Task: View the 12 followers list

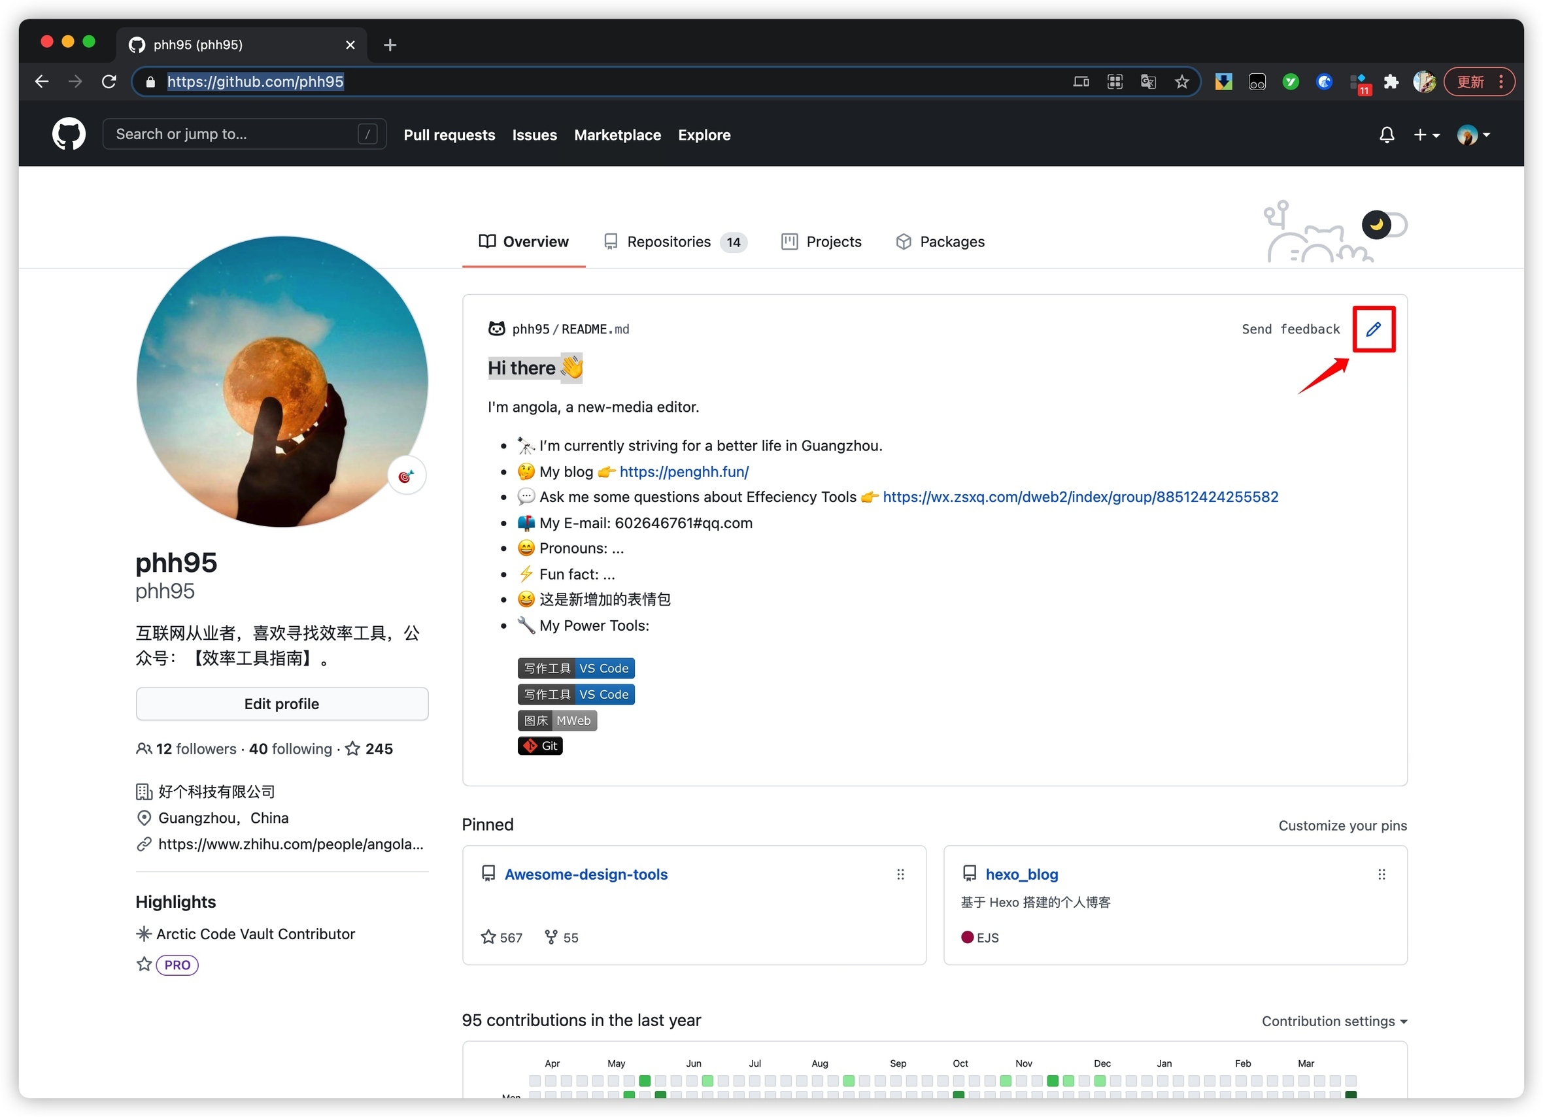Action: [x=186, y=748]
